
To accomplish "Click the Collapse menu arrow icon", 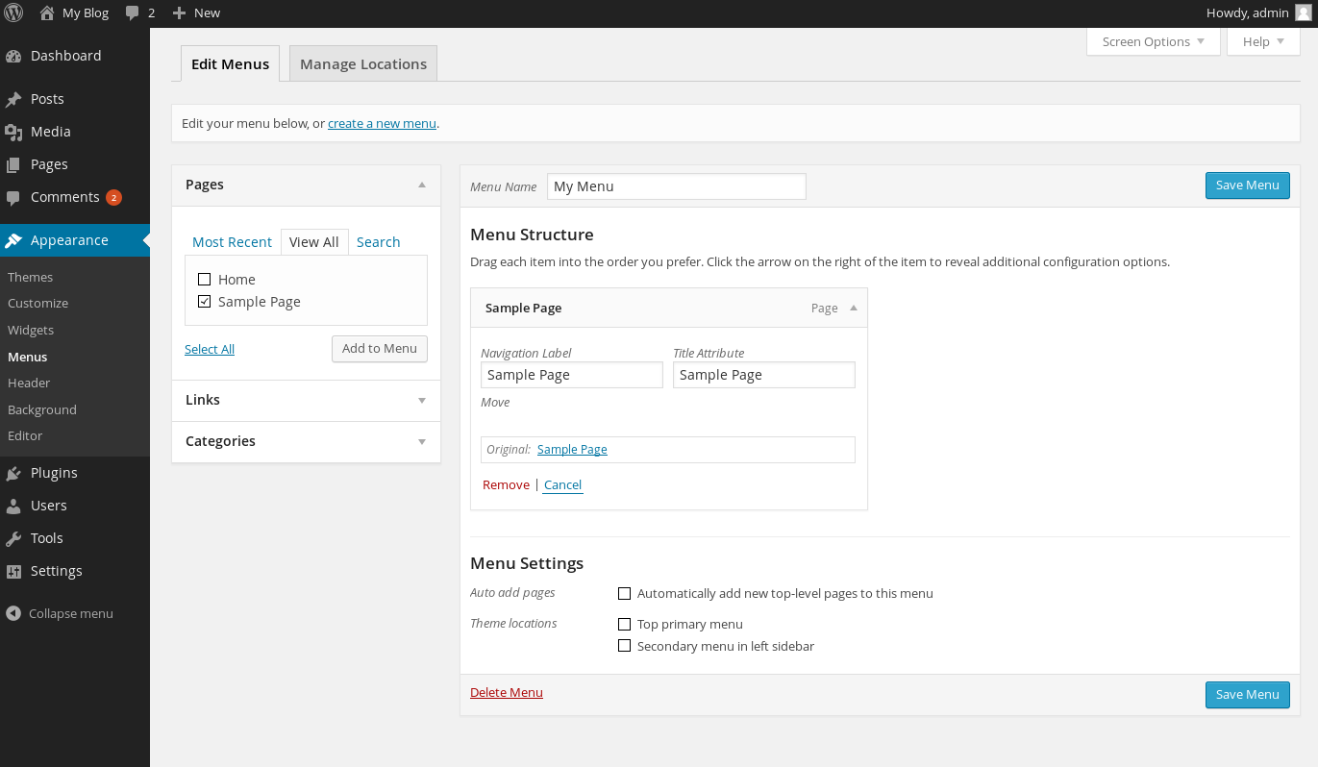I will click(x=13, y=613).
